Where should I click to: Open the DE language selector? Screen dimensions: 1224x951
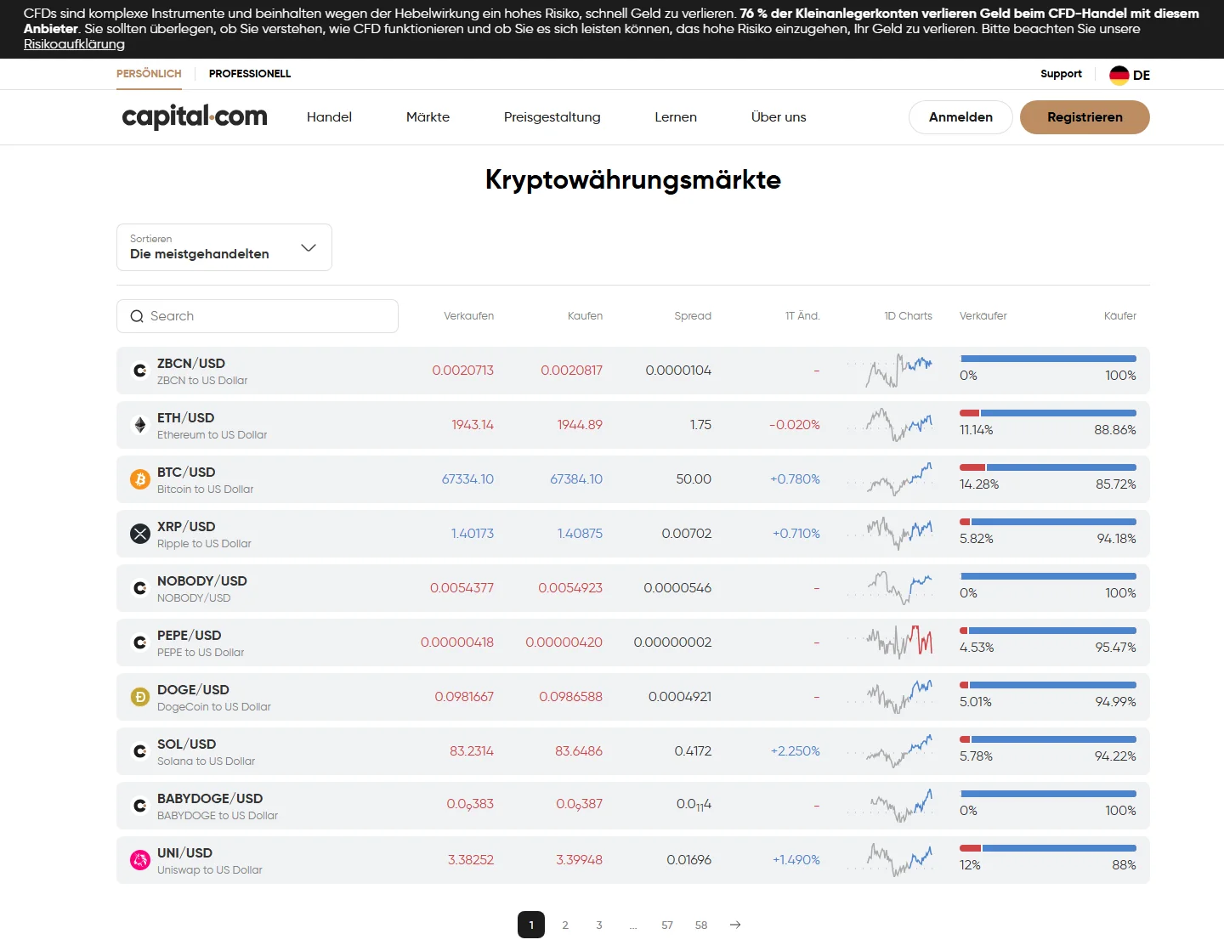pos(1130,75)
